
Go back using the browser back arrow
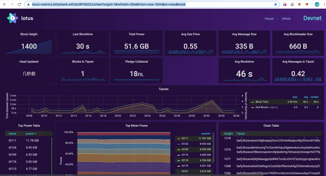point(4,4)
